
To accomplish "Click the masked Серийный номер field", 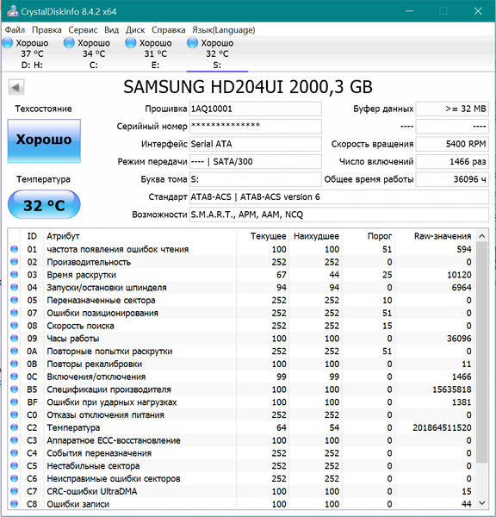I will (x=256, y=127).
